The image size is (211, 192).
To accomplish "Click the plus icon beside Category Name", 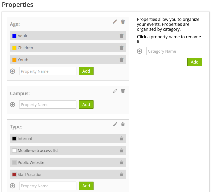I will tap(140, 51).
